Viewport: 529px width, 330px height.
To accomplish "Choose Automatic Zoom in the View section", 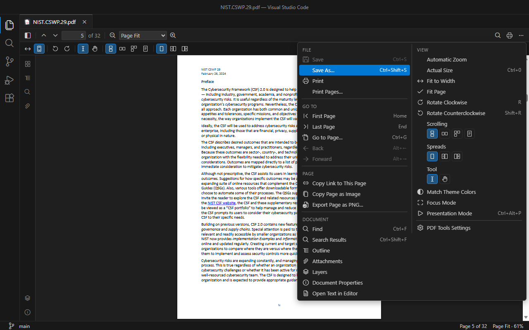I will (x=469, y=59).
